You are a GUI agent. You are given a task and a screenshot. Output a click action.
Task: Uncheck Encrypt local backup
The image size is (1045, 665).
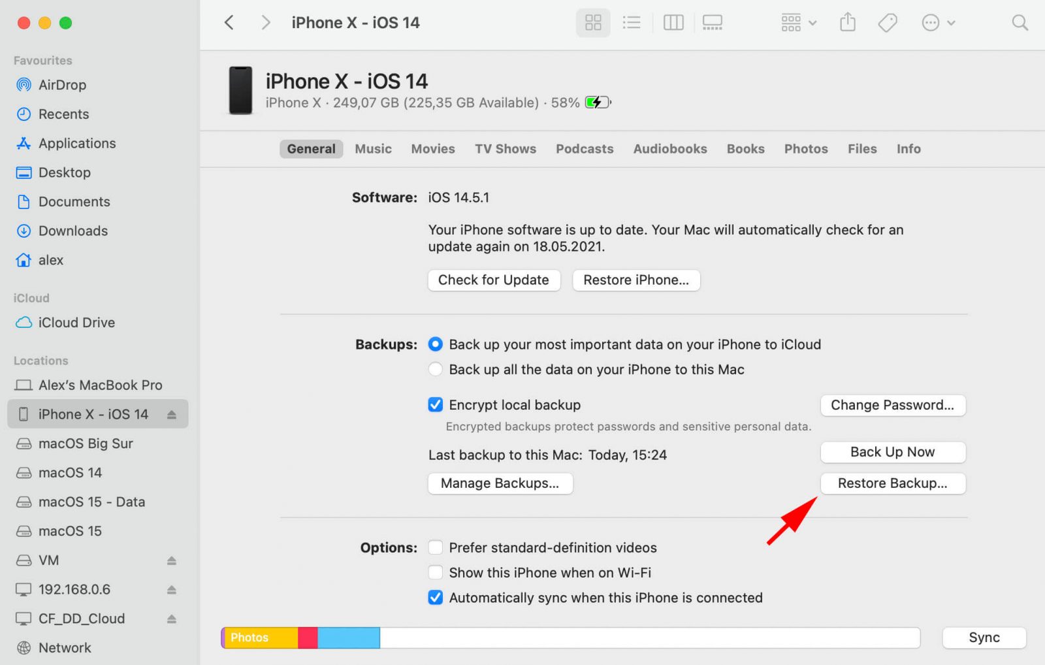(435, 404)
